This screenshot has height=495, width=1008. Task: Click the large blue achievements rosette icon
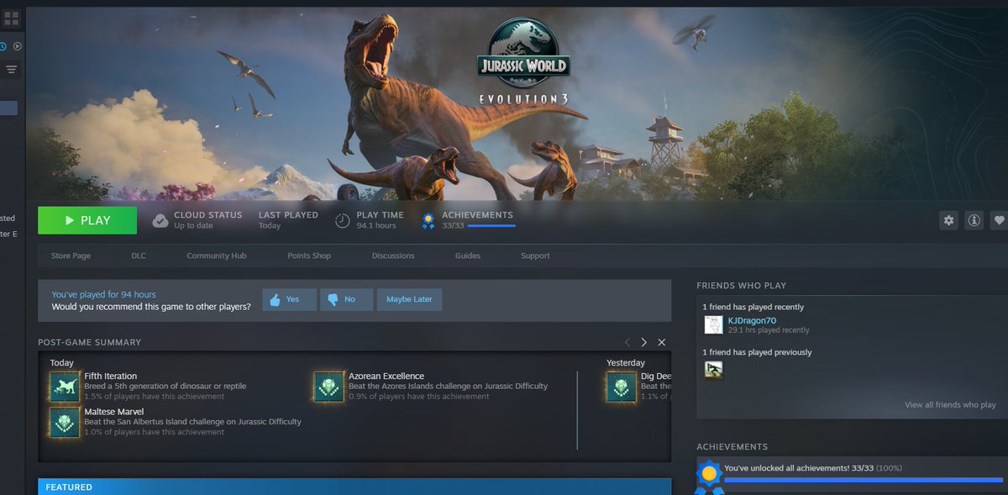pyautogui.click(x=709, y=477)
